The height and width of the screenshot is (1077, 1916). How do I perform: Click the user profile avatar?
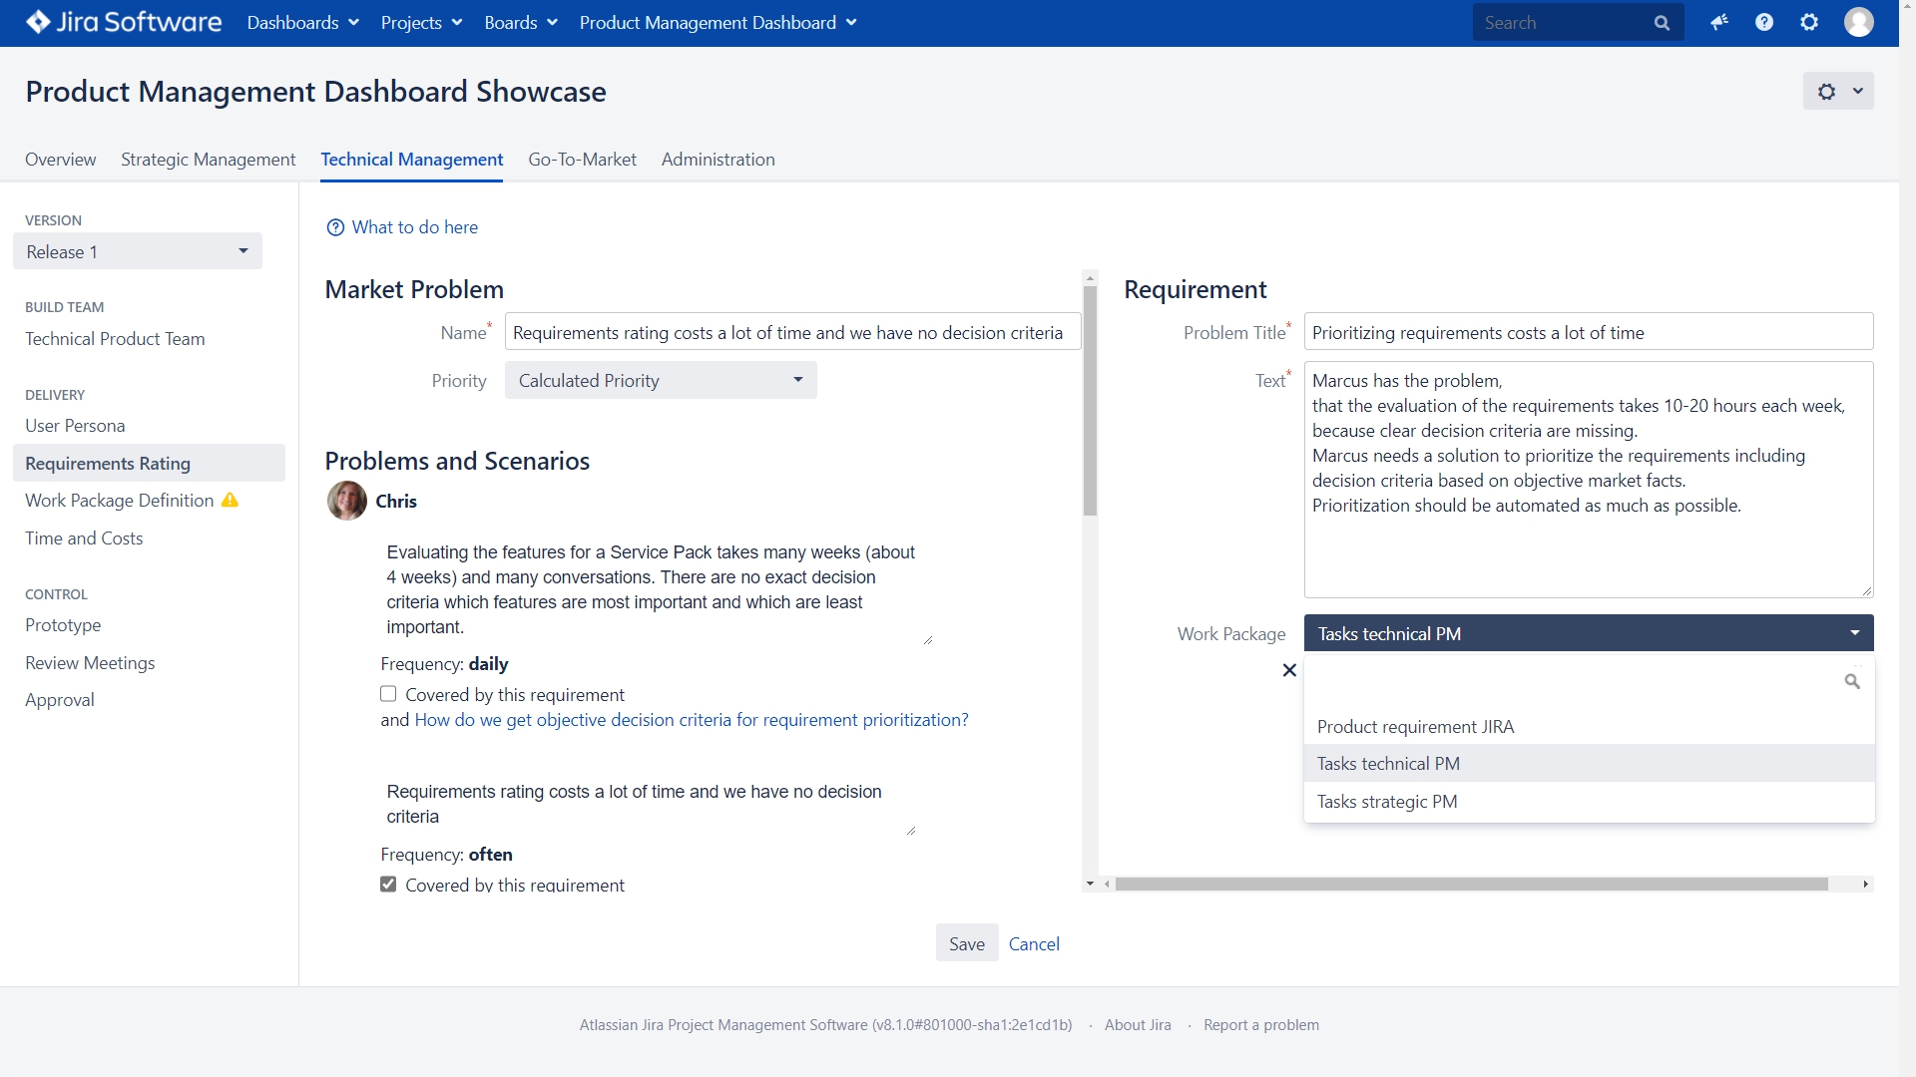click(x=1859, y=22)
